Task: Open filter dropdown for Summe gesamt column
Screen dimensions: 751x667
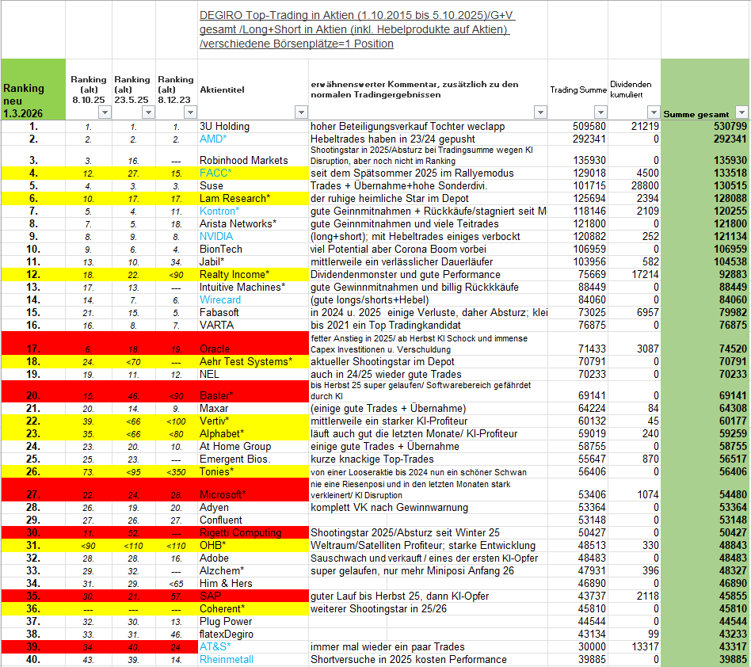Action: (741, 112)
